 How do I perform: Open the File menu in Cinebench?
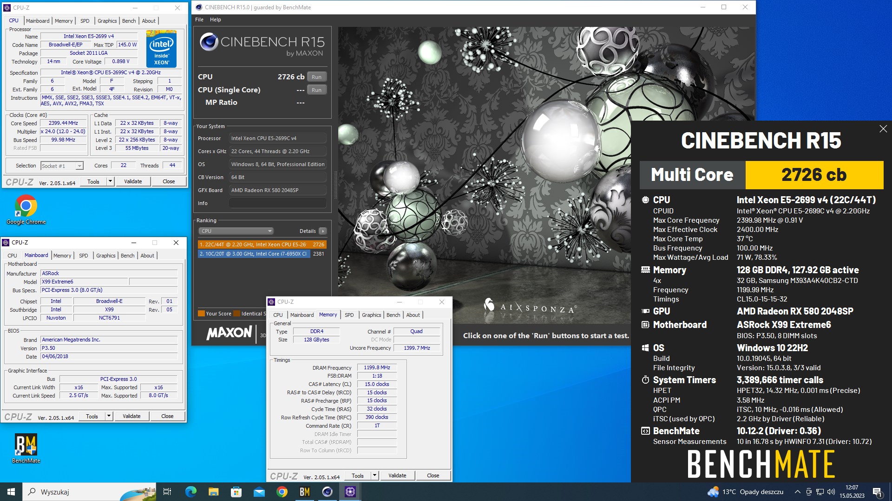199,19
